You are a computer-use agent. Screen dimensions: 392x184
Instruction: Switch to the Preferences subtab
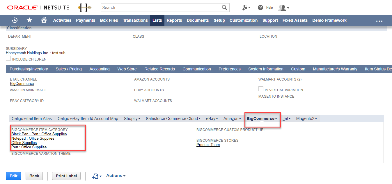[230, 69]
